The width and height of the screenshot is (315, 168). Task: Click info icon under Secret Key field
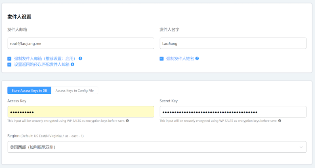[279, 121]
